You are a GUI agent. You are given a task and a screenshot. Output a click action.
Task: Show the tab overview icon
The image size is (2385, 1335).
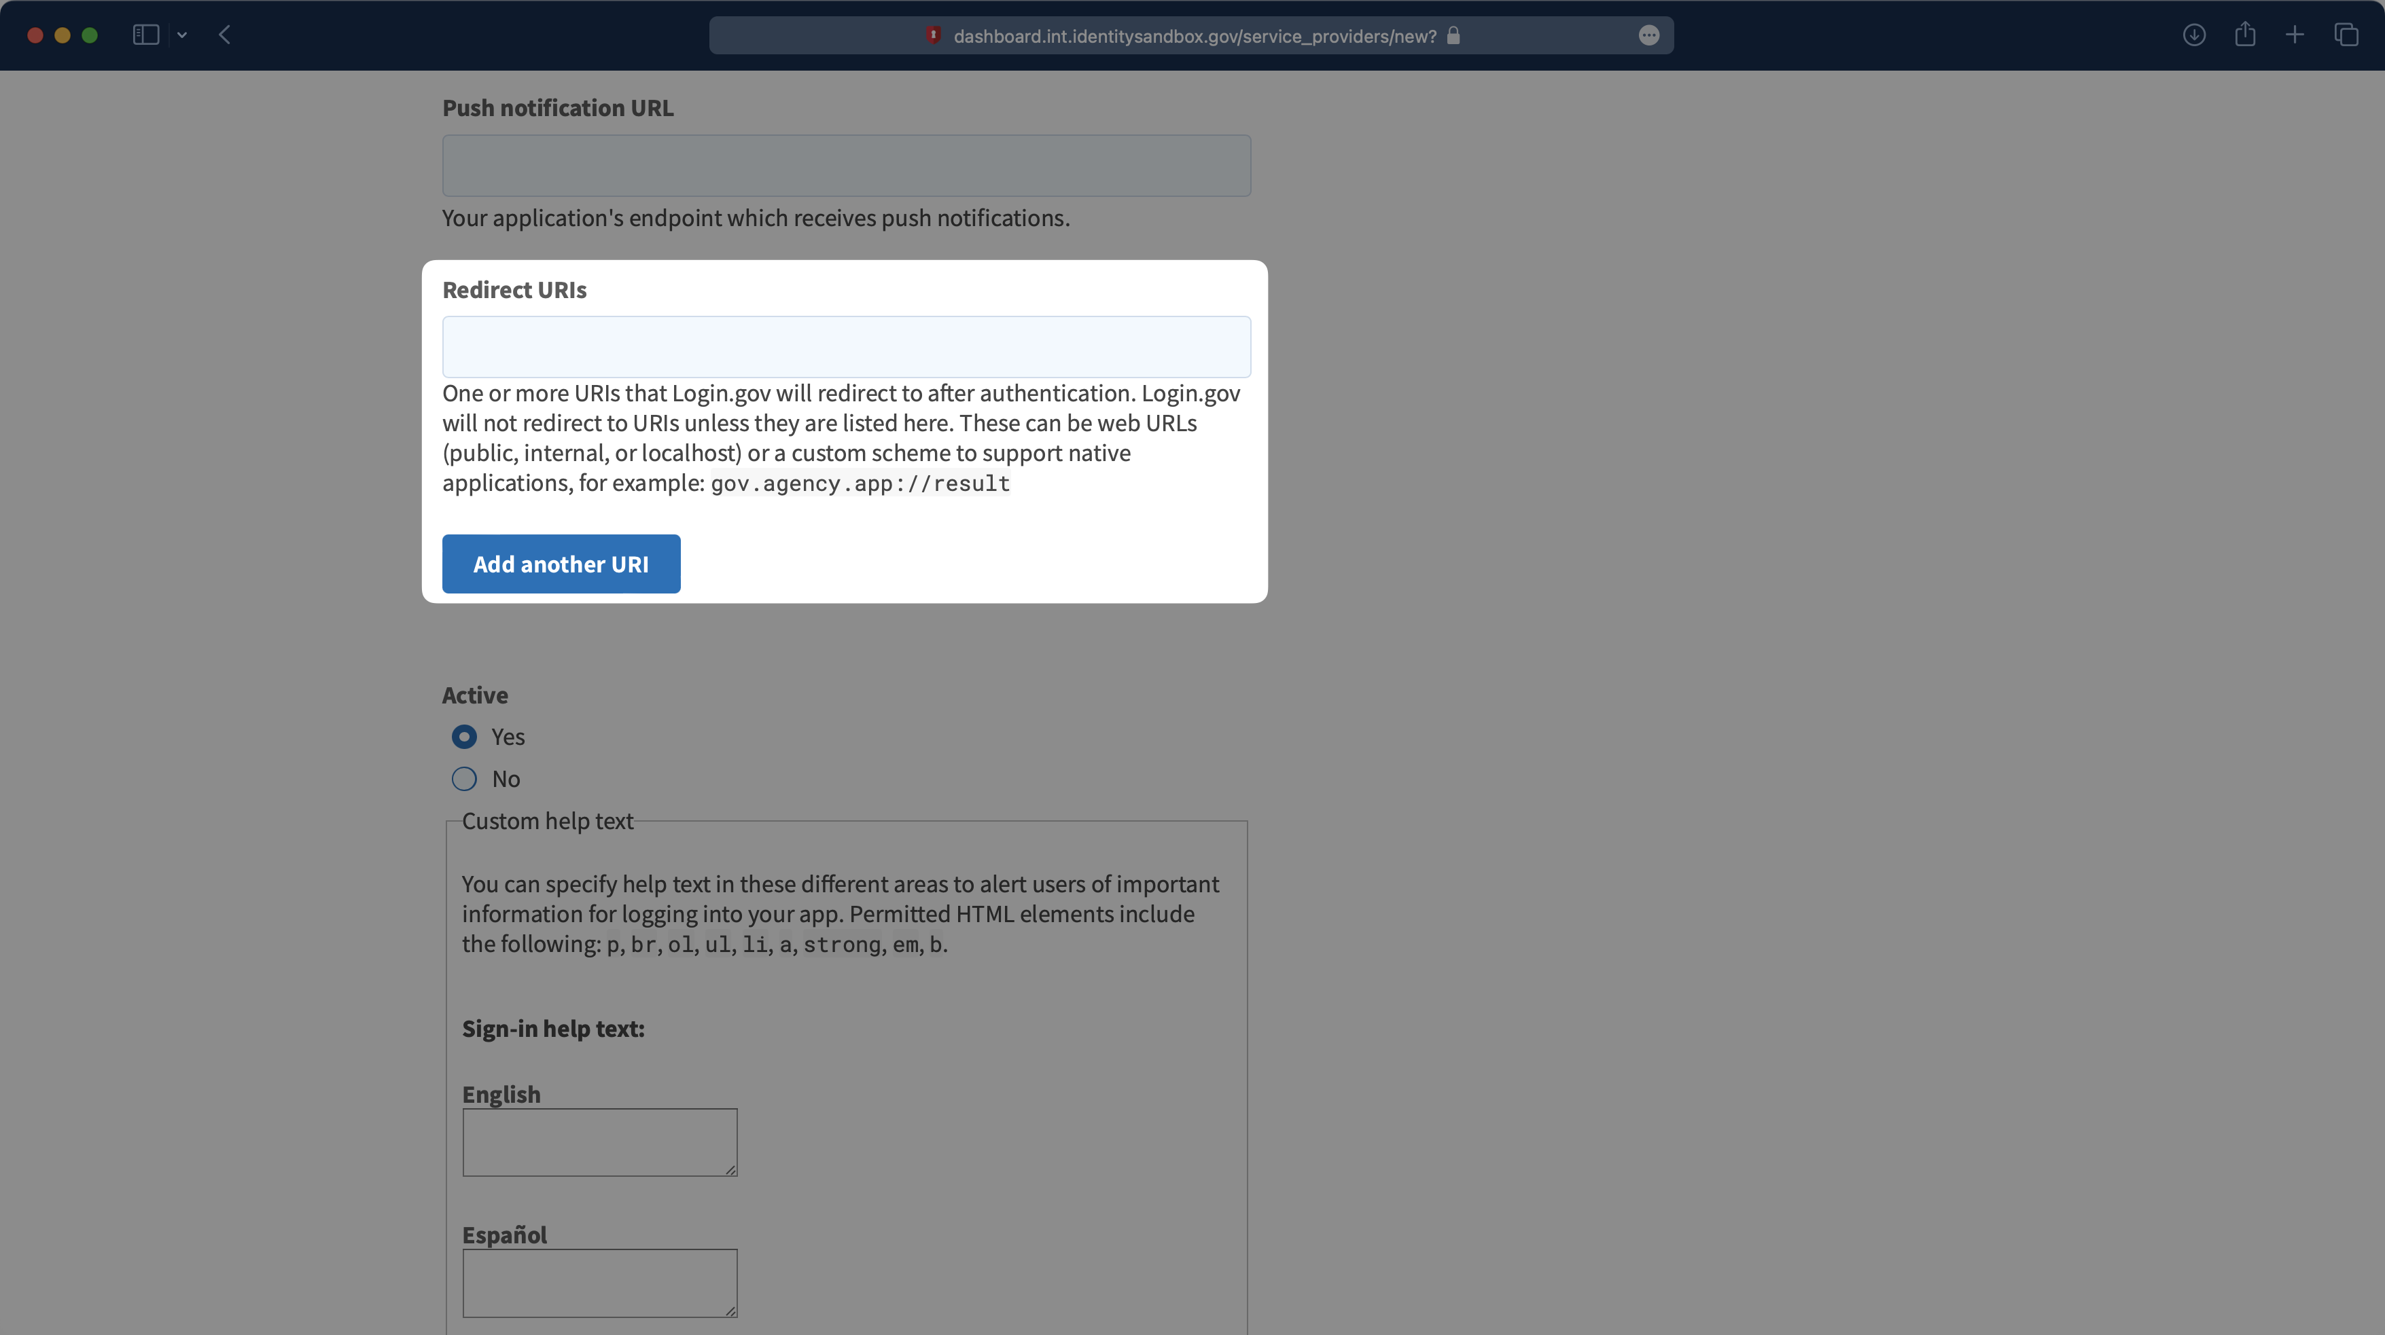2346,35
